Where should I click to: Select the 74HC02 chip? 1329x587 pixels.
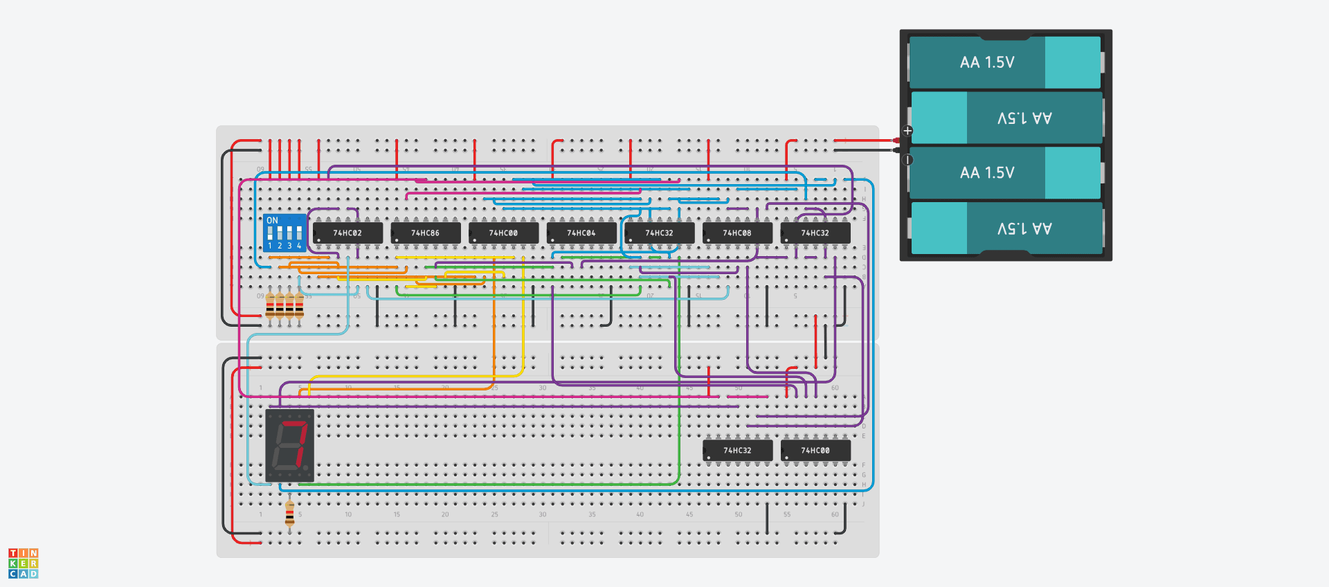[347, 233]
